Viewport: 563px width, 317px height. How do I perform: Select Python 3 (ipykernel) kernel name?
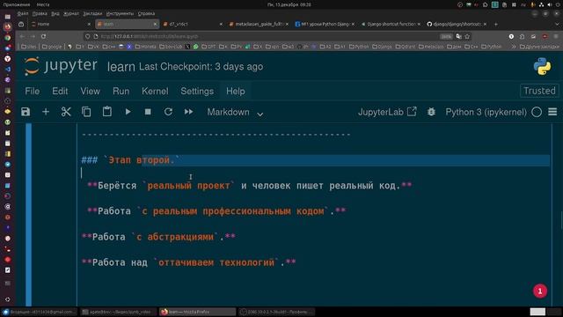tap(486, 112)
